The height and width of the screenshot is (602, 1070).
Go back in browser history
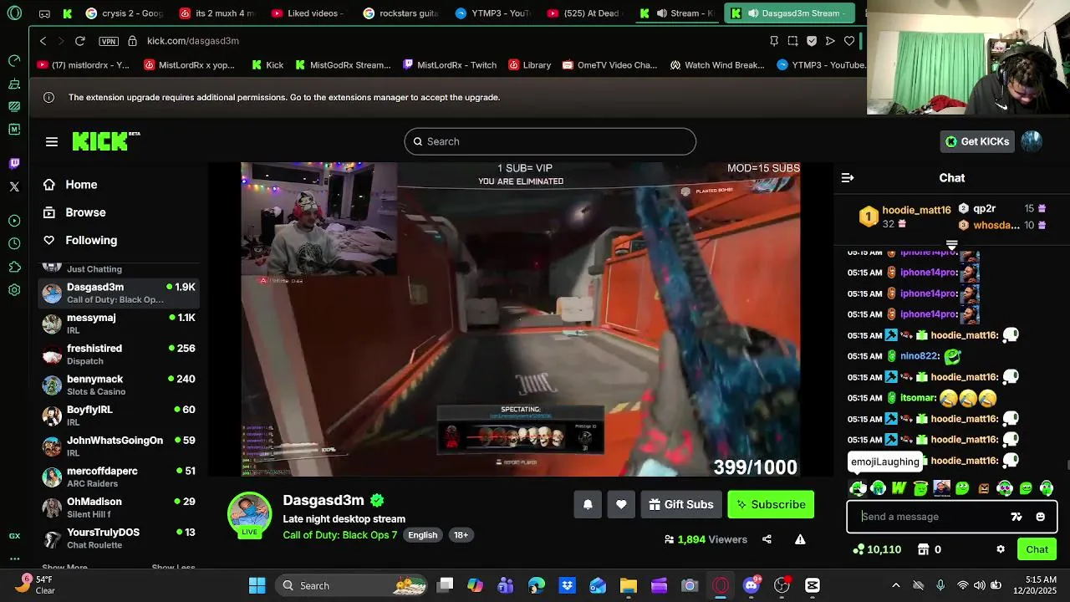click(x=43, y=40)
